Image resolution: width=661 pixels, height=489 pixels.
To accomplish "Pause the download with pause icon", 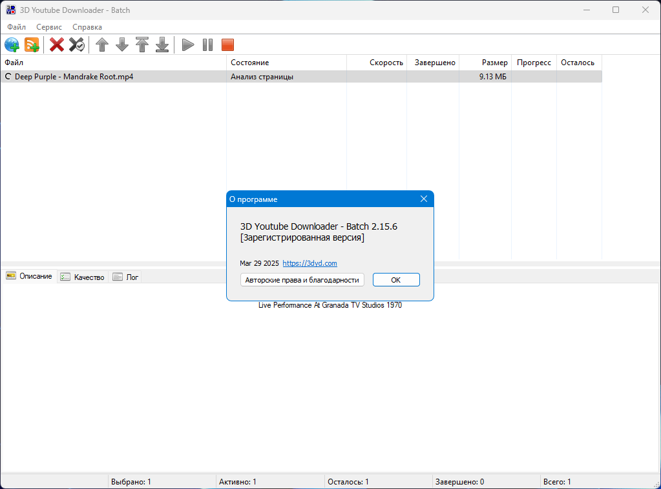I will (x=208, y=45).
